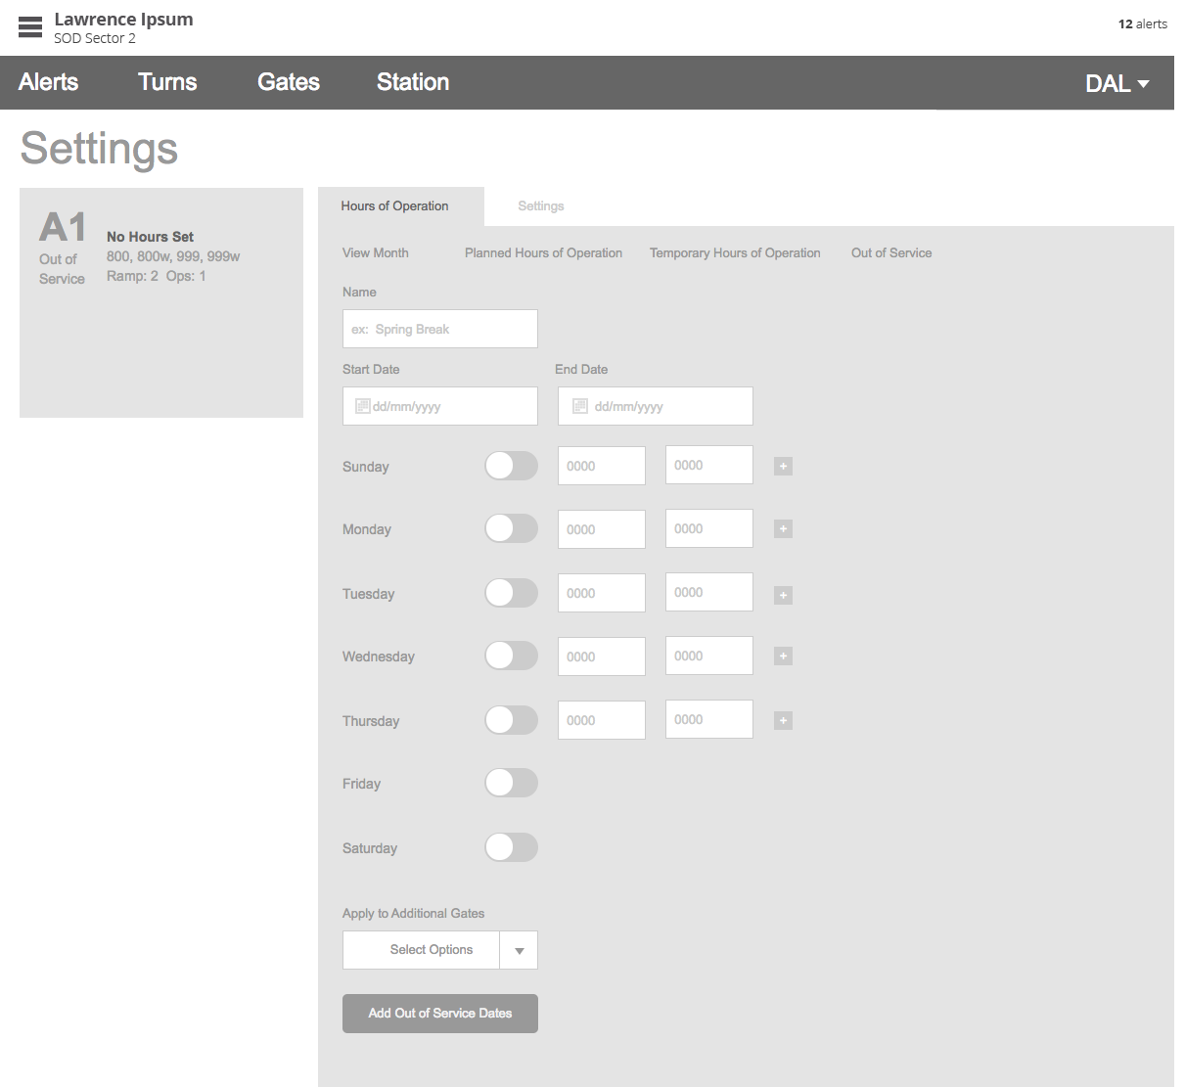This screenshot has width=1185, height=1087.
Task: Click Tuesday second time field
Action: coord(709,592)
